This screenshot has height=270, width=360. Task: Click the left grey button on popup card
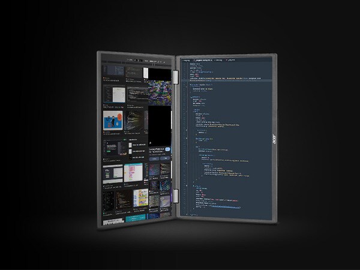pos(154,158)
